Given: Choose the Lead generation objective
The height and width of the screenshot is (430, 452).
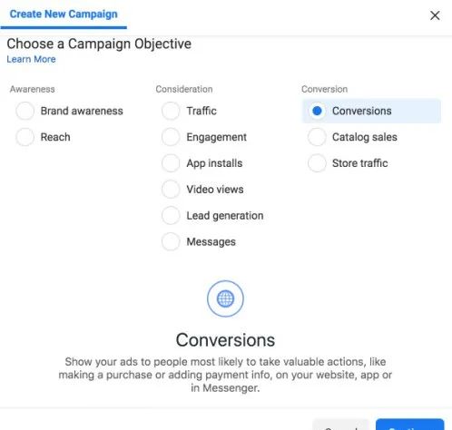Looking at the screenshot, I should (x=171, y=216).
